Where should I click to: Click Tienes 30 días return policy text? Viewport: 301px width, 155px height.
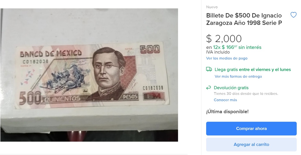[x=246, y=94]
